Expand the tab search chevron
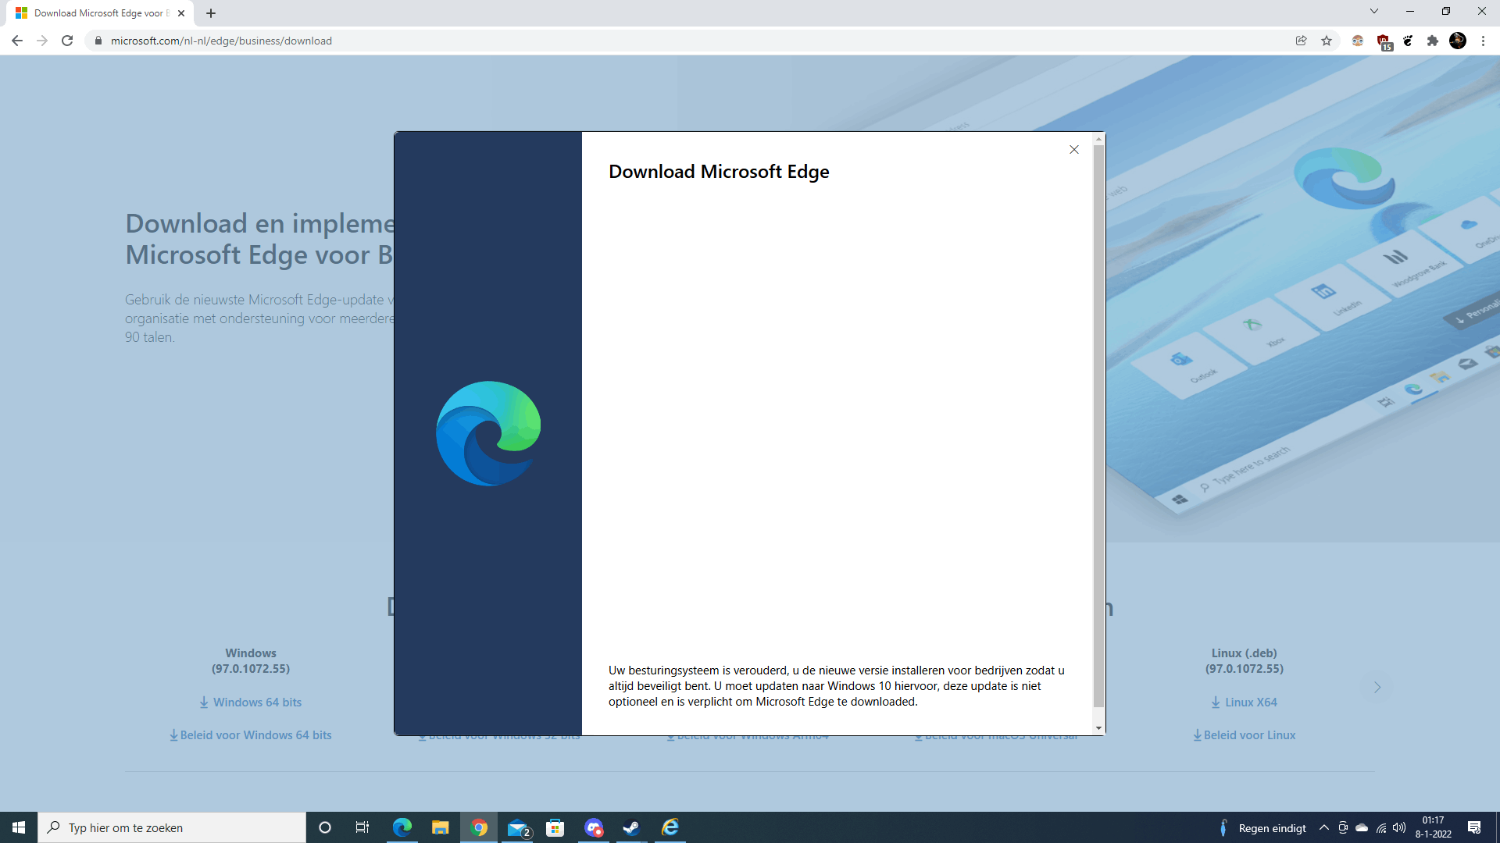 [1373, 12]
